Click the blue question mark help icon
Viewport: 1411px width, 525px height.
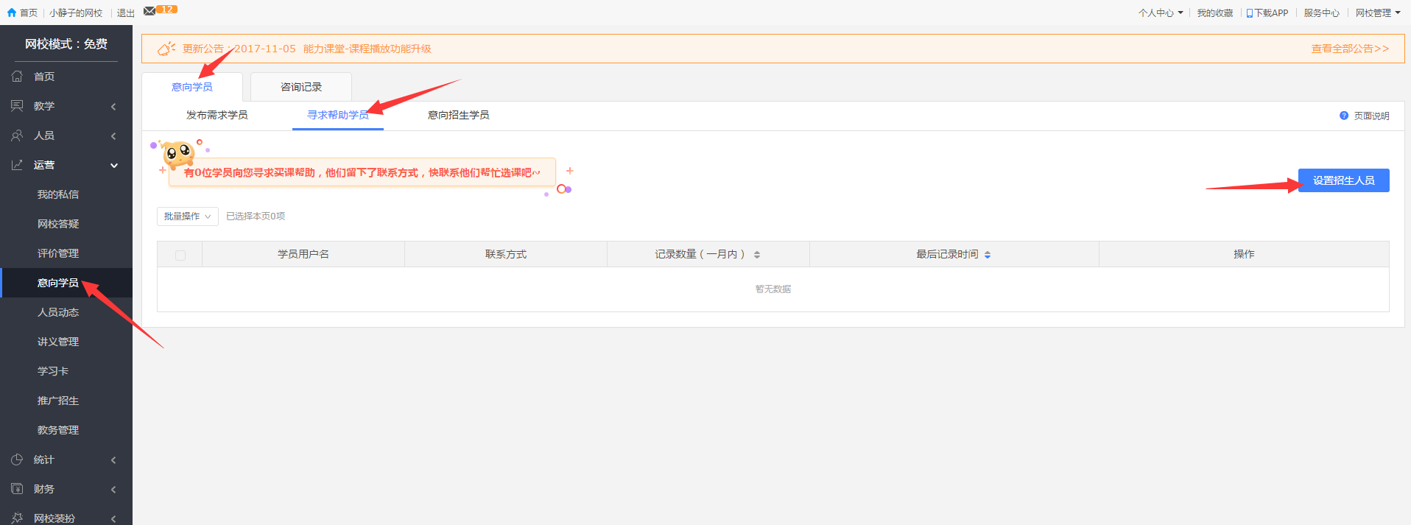click(x=1343, y=116)
